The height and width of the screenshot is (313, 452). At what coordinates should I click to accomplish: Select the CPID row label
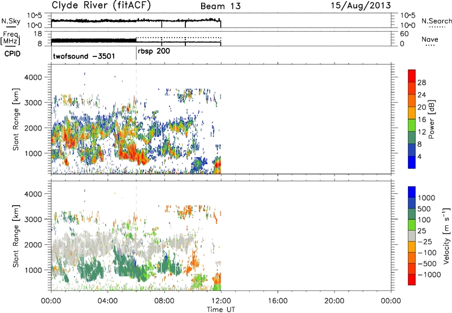[12, 54]
